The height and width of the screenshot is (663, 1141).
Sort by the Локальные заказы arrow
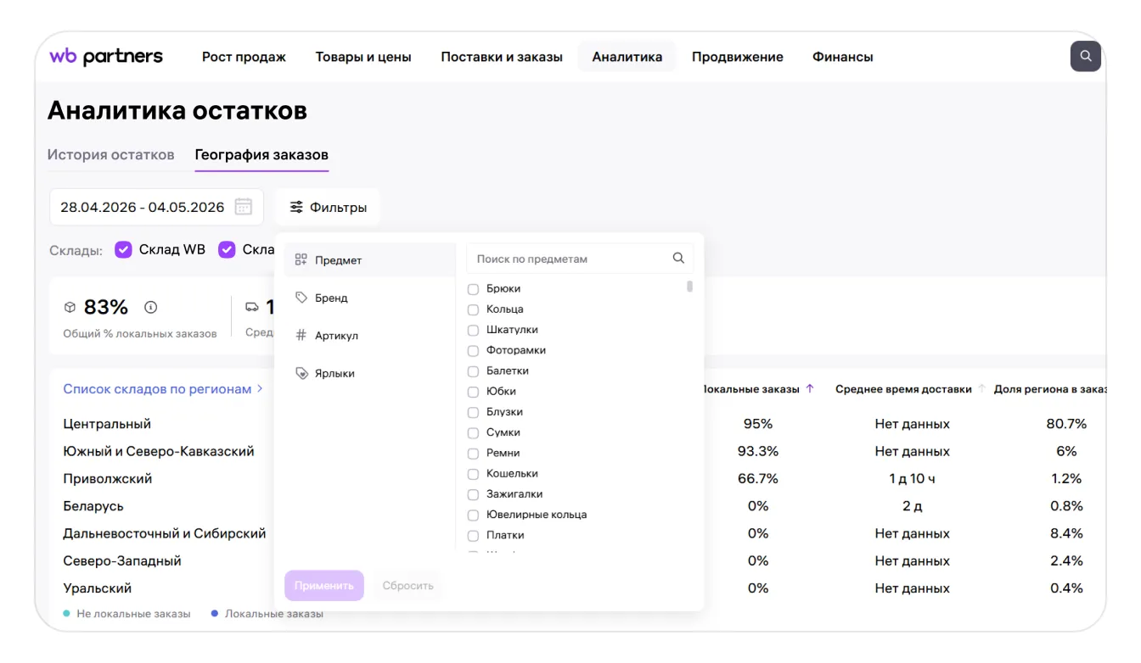point(810,389)
